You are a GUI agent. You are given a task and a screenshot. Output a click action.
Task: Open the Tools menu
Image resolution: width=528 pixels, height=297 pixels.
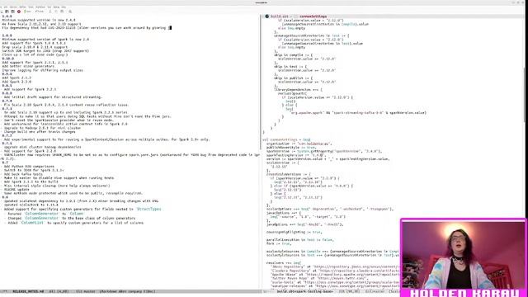point(31,7)
